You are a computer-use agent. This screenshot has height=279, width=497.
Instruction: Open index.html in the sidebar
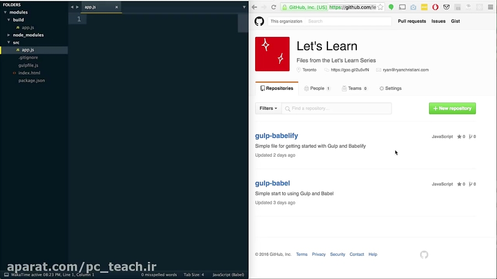click(29, 73)
